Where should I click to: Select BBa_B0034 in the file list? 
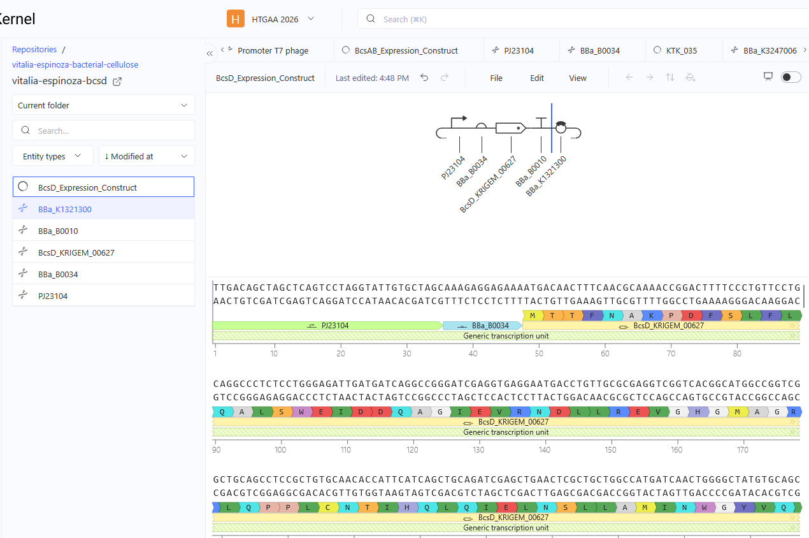tap(103, 274)
